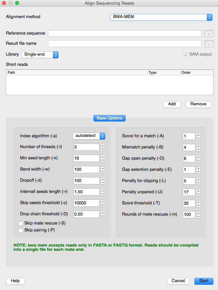Open the Library dropdown set to Single-end
The width and height of the screenshot is (218, 290).
pyautogui.click(x=40, y=55)
